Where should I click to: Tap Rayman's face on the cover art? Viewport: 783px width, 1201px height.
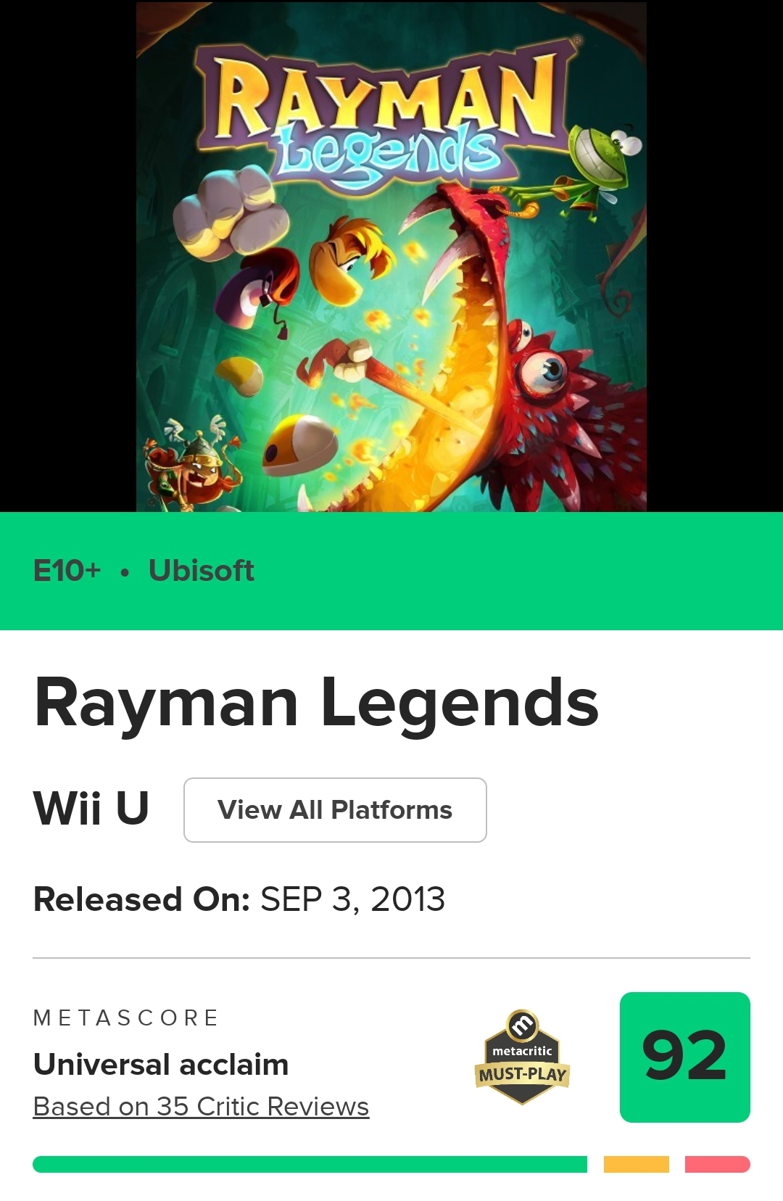(x=348, y=261)
